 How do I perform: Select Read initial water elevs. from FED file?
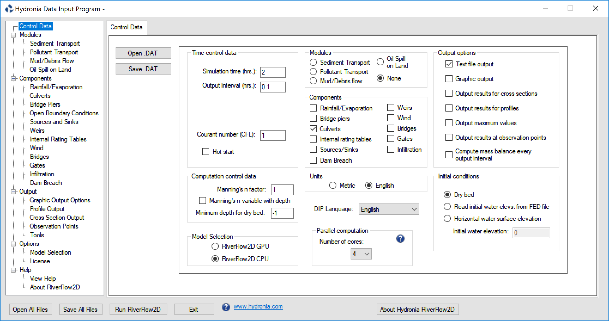(x=447, y=206)
